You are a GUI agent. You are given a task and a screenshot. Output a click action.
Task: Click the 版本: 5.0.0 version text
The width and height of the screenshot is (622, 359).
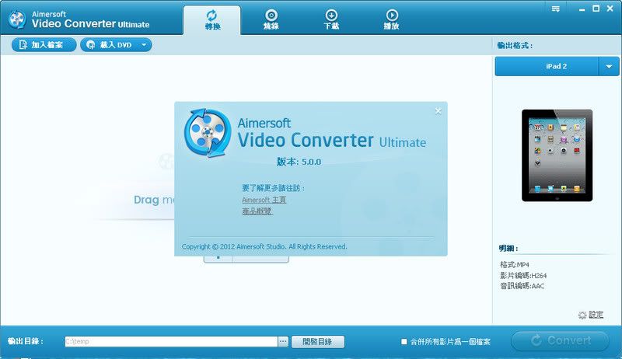point(299,162)
